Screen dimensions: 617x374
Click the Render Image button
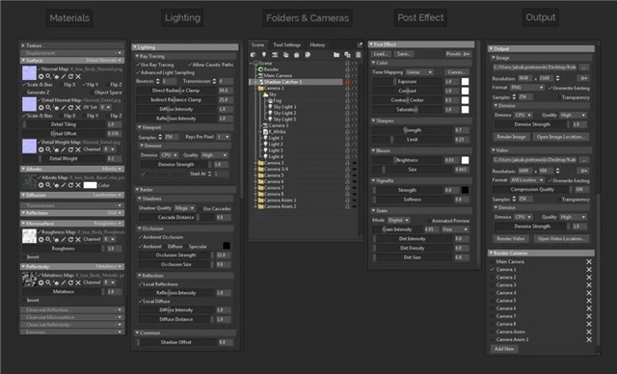(x=511, y=137)
